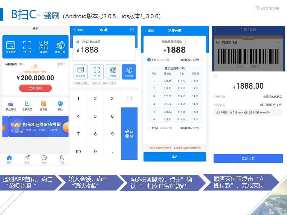Open the 权益商城 shortcut icon
Viewport: 287px width, 215px height.
pyautogui.click(x=11, y=104)
